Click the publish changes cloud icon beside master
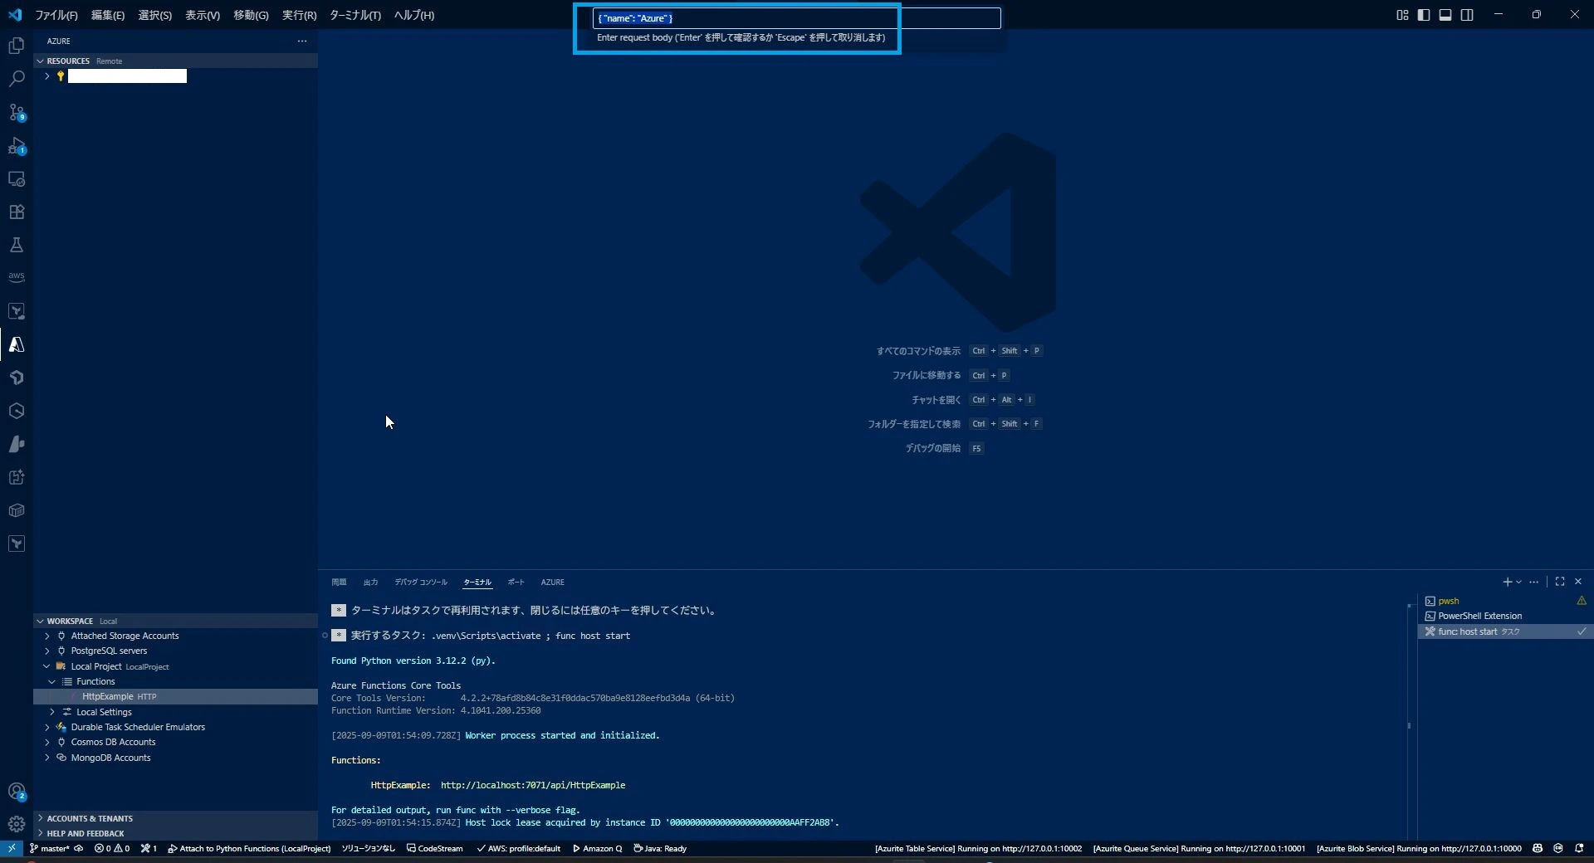The image size is (1594, 863). click(79, 848)
